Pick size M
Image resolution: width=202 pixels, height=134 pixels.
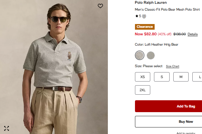pos(181,77)
